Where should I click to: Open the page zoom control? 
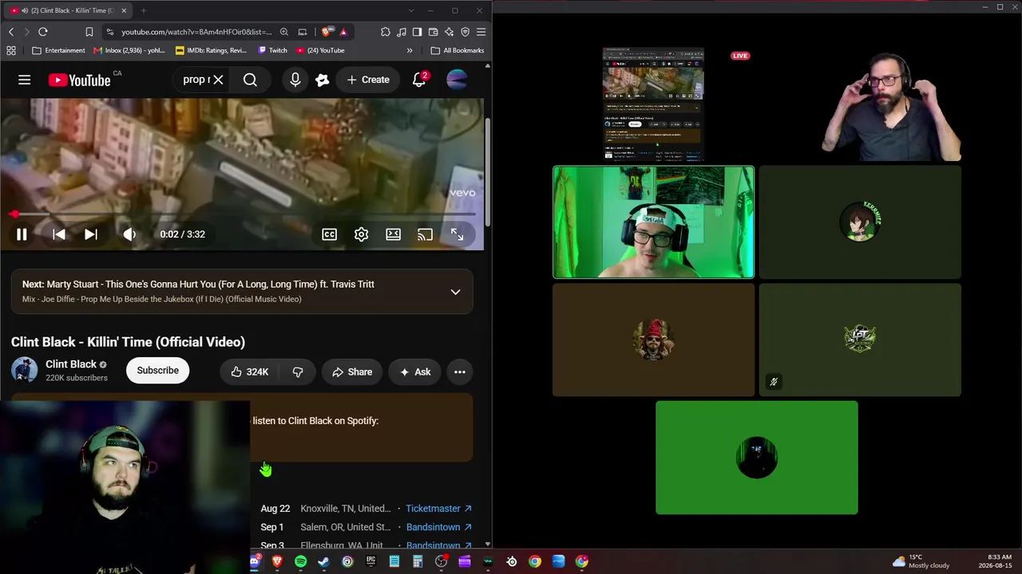click(x=284, y=32)
